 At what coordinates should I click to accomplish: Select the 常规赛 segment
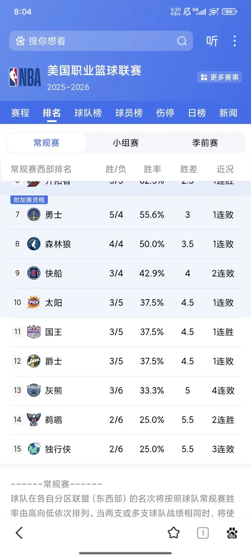[x=46, y=142]
